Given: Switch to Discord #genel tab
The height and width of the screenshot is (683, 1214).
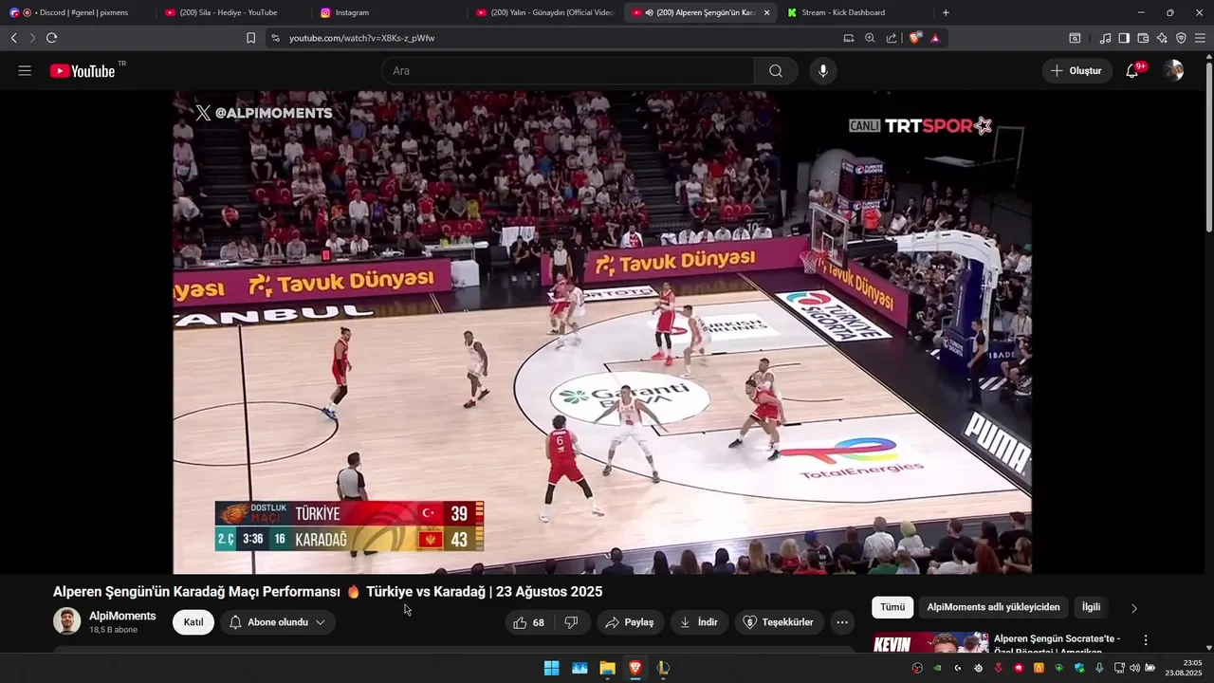Looking at the screenshot, I should coord(76,12).
